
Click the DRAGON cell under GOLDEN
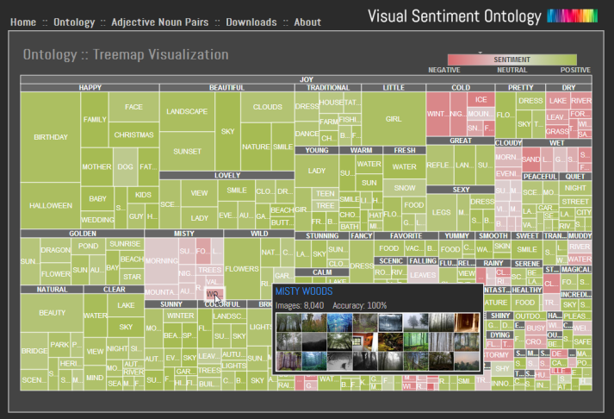point(56,250)
